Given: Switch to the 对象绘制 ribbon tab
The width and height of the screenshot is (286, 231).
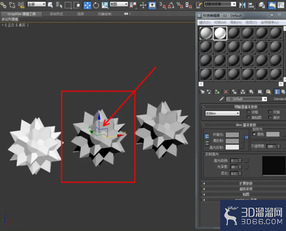Looking at the screenshot, I should [x=104, y=14].
